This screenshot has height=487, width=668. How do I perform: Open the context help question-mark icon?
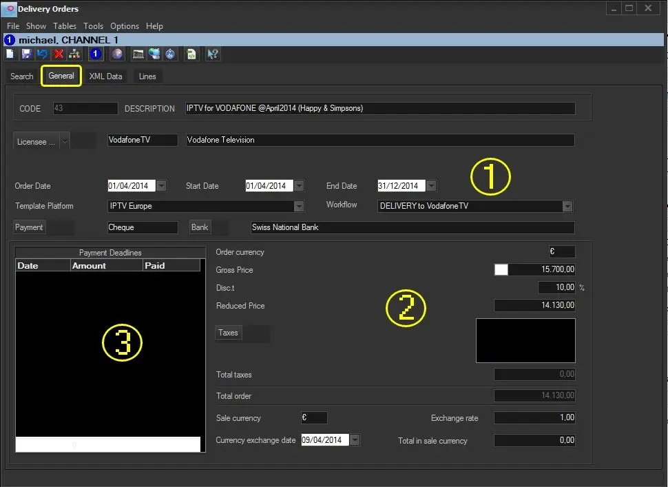[213, 54]
